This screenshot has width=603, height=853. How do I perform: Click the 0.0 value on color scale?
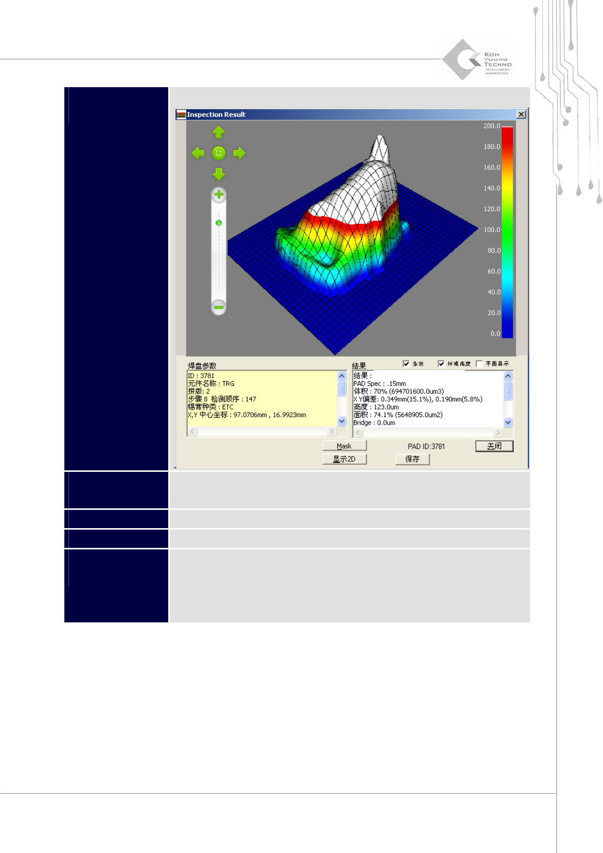495,334
